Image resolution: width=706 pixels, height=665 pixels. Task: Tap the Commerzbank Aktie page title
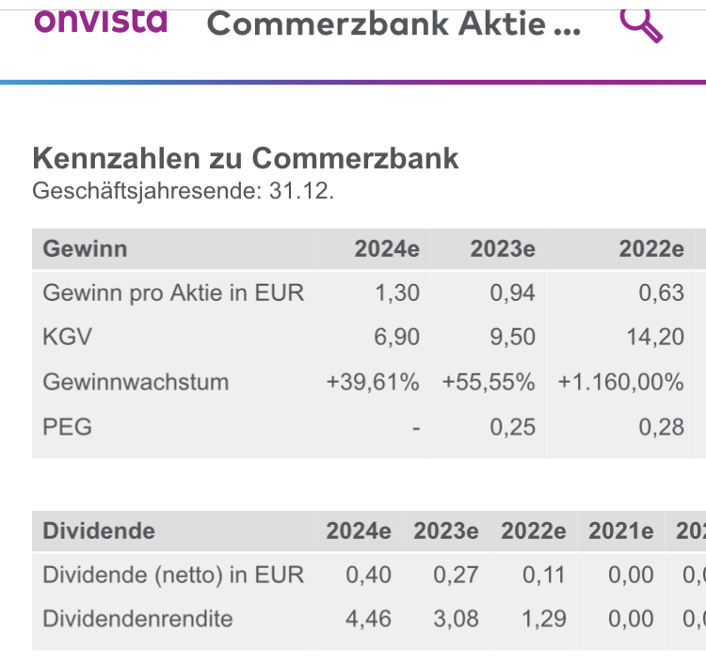393,24
